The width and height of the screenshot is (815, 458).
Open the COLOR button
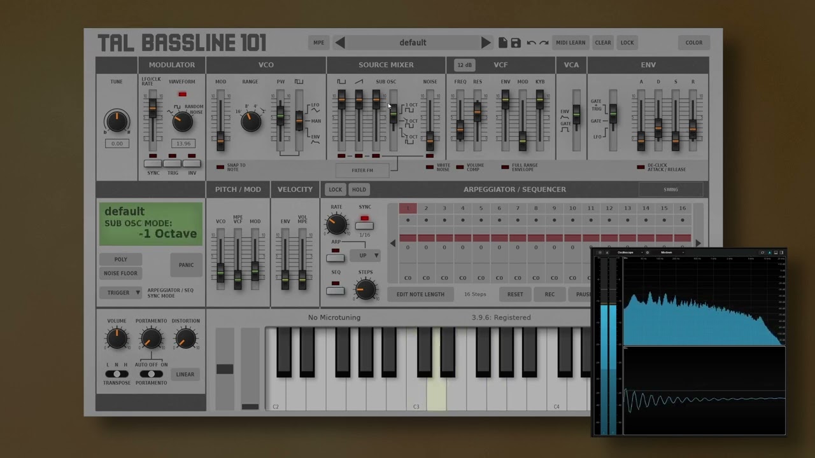click(x=694, y=43)
